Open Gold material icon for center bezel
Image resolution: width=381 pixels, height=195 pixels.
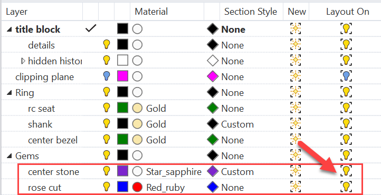[137, 140]
